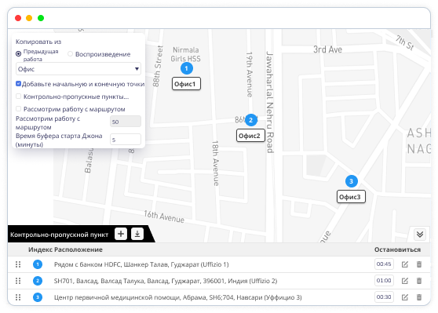
Task: Click the green maximize window button
Action: pyautogui.click(x=41, y=18)
